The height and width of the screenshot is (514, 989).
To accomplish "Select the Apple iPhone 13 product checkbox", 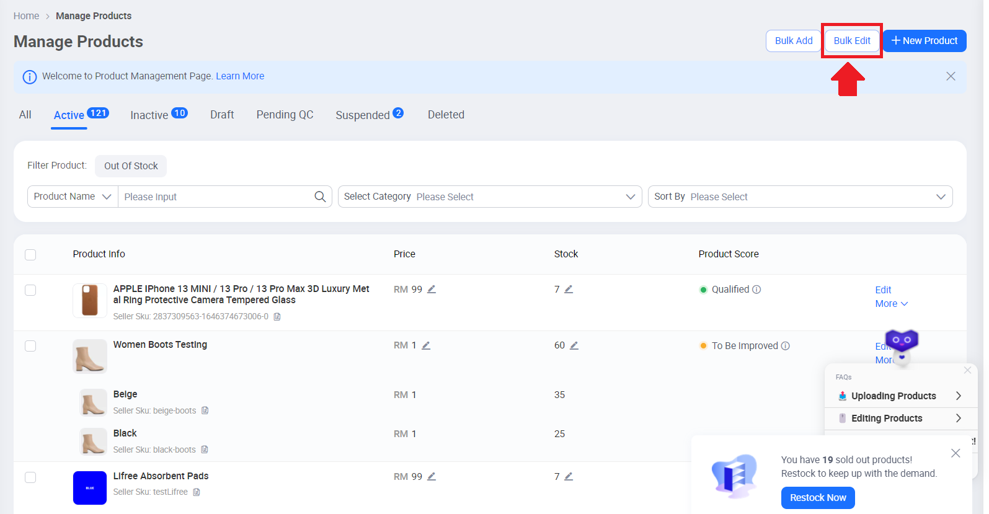I will pos(30,290).
